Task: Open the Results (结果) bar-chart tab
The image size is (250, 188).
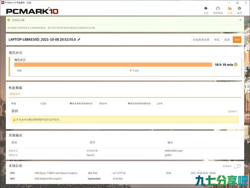Action: click(x=230, y=10)
